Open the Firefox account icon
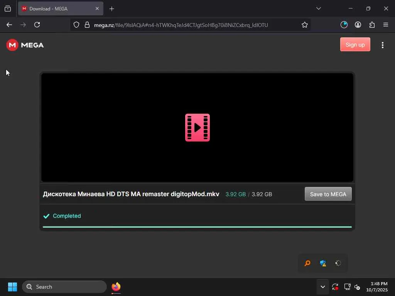Viewport: 395px width, 296px height. [358, 25]
